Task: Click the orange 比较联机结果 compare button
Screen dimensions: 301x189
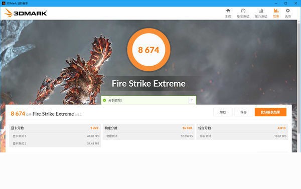Action: click(x=270, y=112)
